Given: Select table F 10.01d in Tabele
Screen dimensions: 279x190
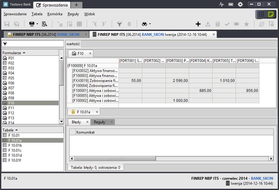Looking at the screenshot, I should (x=33, y=155).
